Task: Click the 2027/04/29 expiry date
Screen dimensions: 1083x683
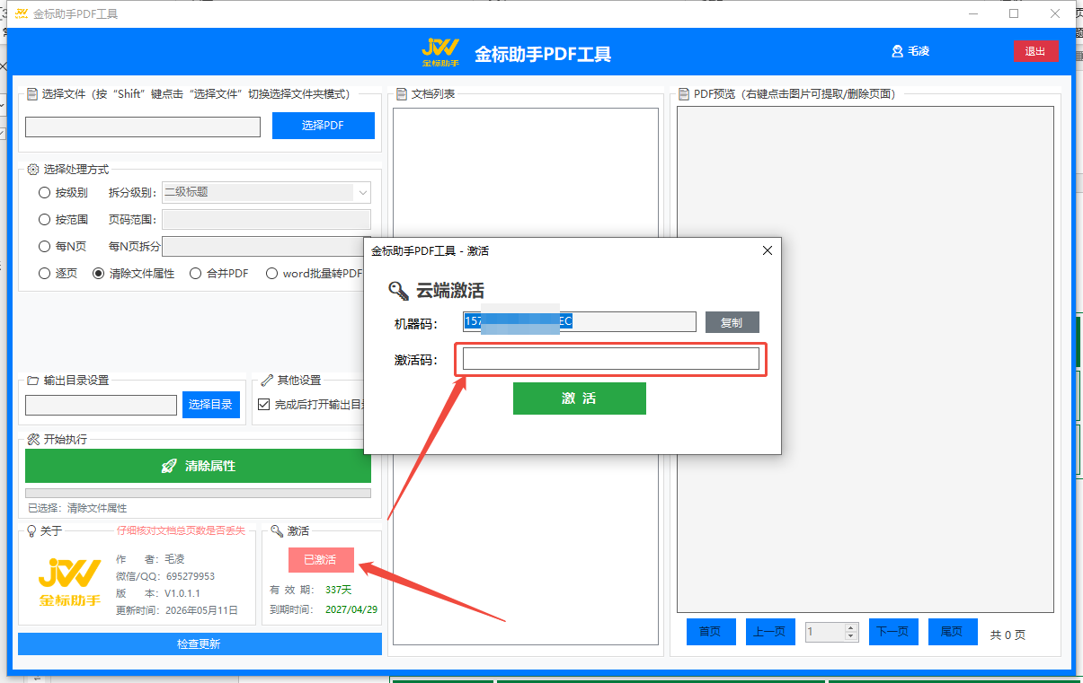Action: [x=351, y=609]
